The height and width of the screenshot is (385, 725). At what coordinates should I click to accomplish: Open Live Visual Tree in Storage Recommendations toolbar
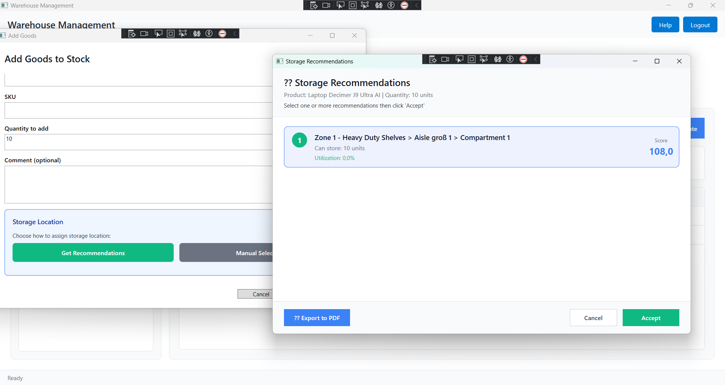tap(433, 59)
